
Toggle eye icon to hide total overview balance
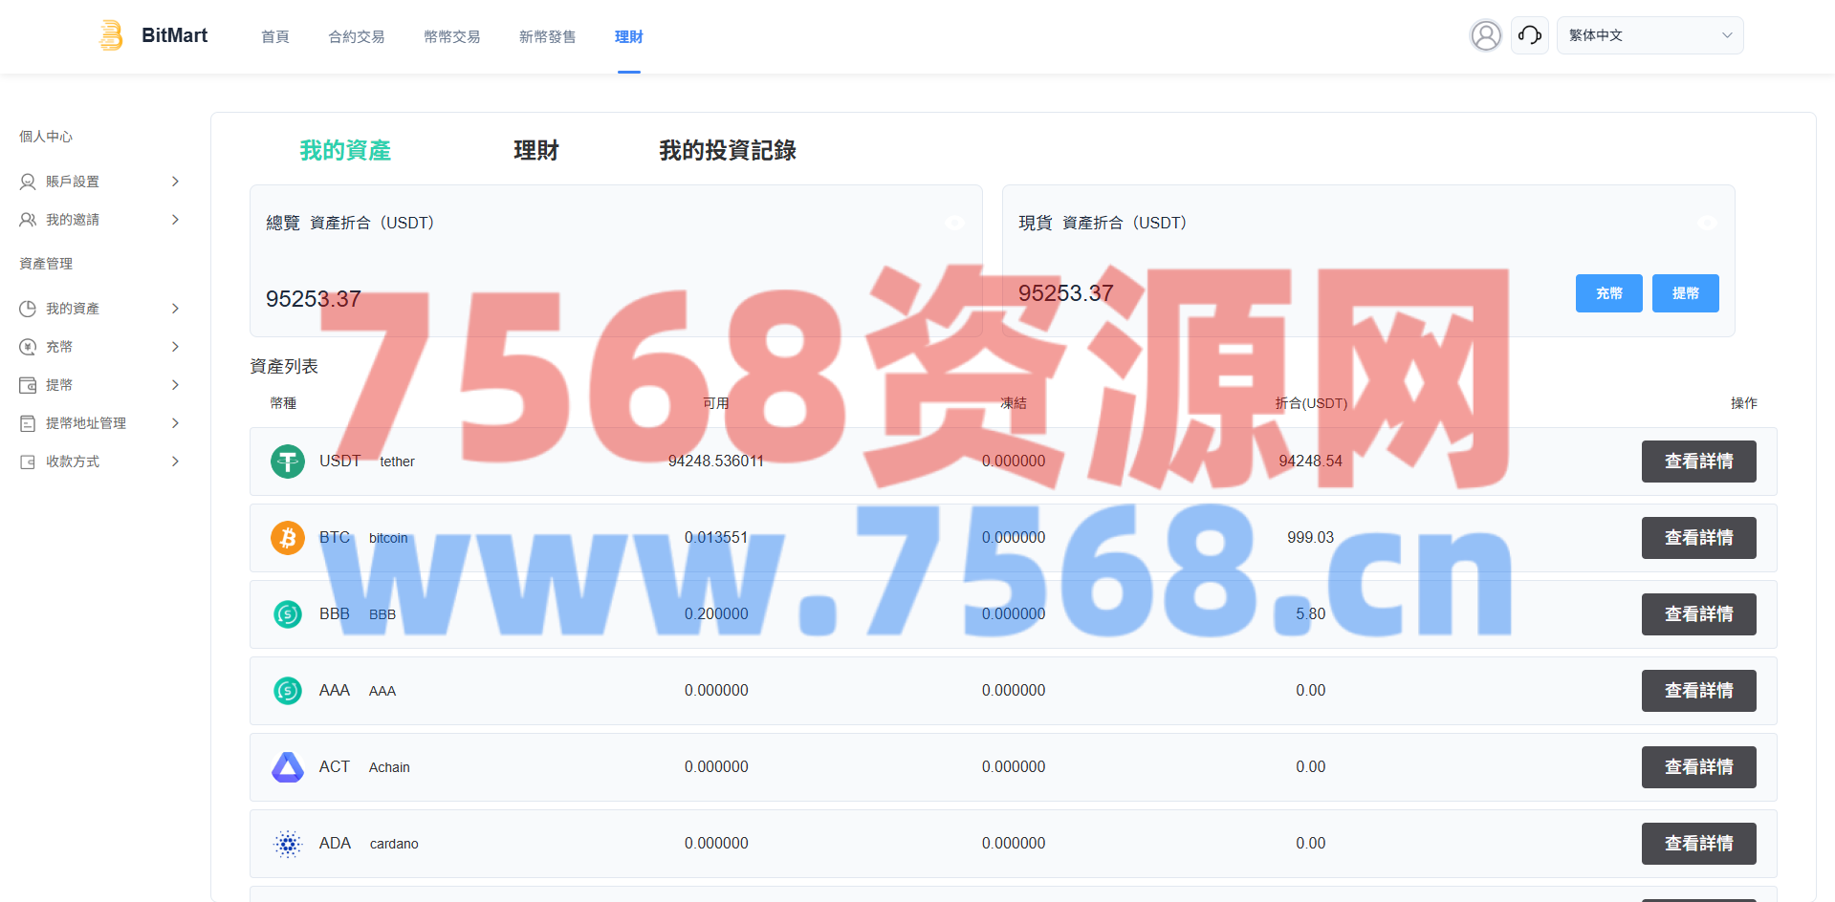954,223
